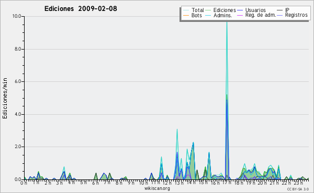This screenshot has height=193, width=314.
Task: Click the Reg. de adm. magenta legend line
Action: [x=240, y=15]
